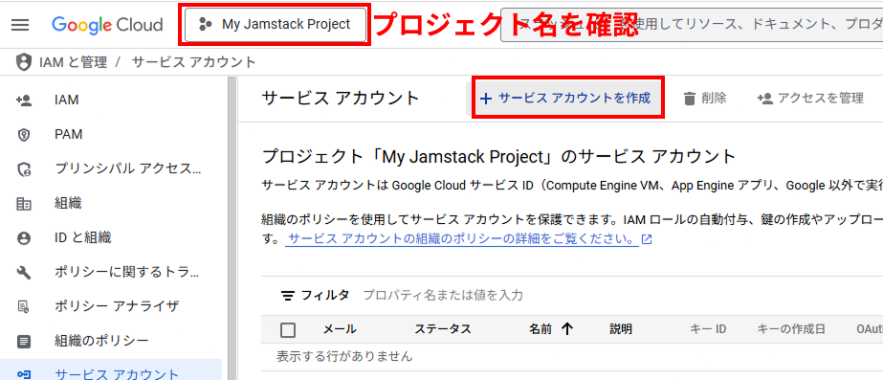Click the filter icon beside フィルタ
The height and width of the screenshot is (380, 883).
pyautogui.click(x=288, y=295)
